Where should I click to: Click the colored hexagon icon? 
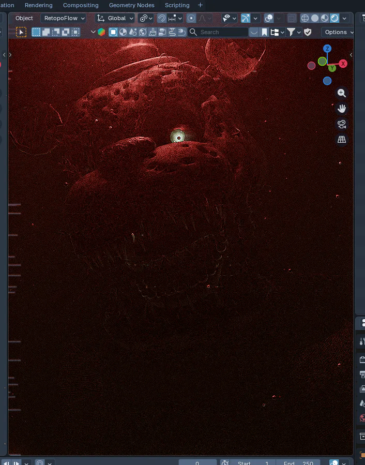[x=101, y=32]
